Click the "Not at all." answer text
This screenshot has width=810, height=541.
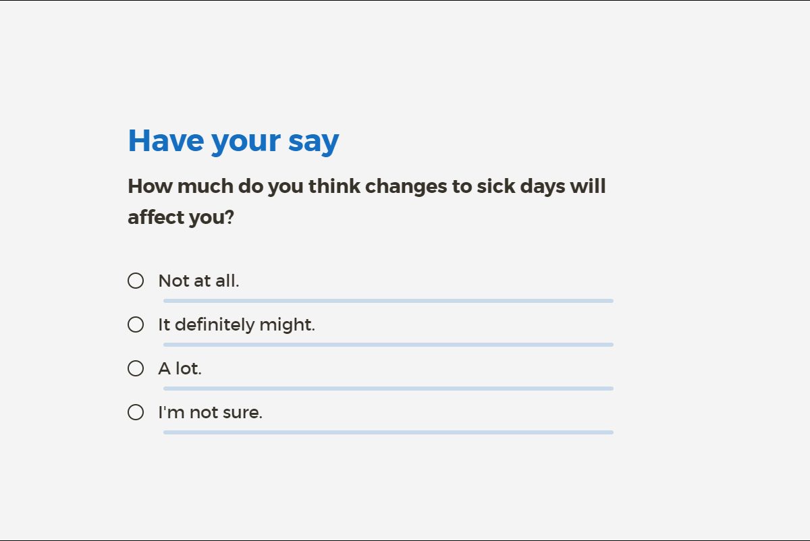pos(198,281)
